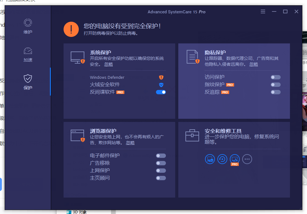Switch to the 加速 (Speed Up) tab
The image size is (307, 214).
point(28,54)
